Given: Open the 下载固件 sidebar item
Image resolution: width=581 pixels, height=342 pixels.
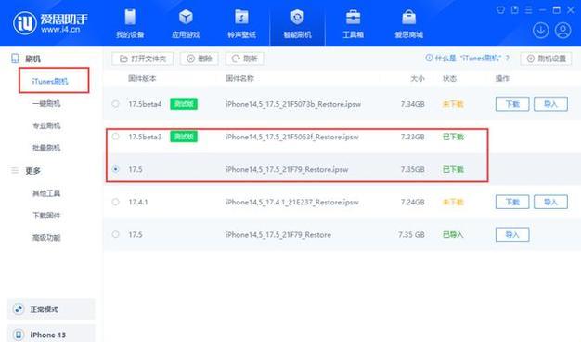Looking at the screenshot, I should 46,216.
